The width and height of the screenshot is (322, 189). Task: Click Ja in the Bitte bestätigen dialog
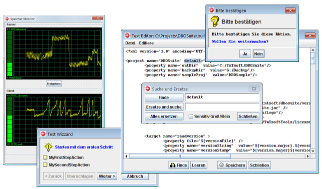(x=245, y=54)
